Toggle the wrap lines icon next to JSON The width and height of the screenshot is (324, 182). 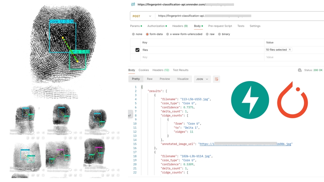click(216, 79)
